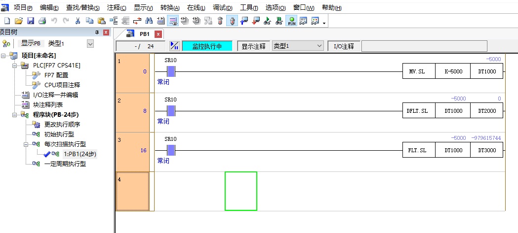Open a project with the folder icon
518x233 pixels.
[x=18, y=21]
